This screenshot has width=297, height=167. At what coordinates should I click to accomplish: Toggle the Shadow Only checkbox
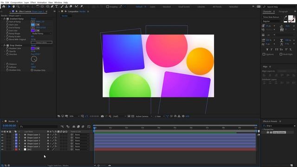click(x=32, y=70)
